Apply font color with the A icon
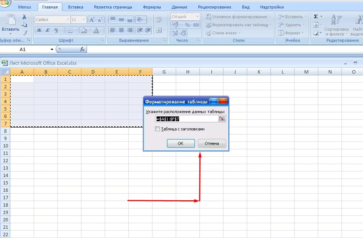The height and width of the screenshot is (238, 363). [x=96, y=30]
